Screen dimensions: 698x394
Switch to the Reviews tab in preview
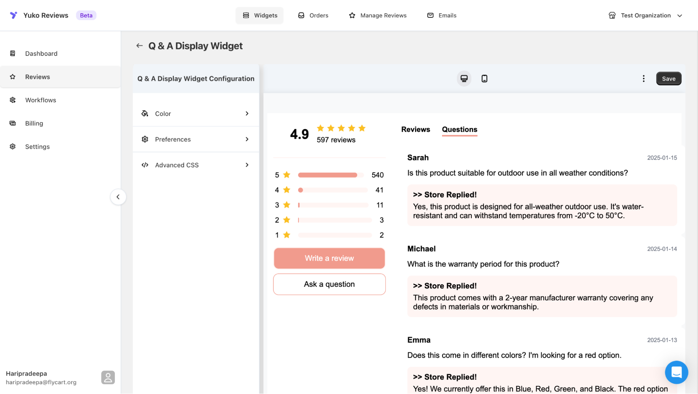[x=416, y=130]
